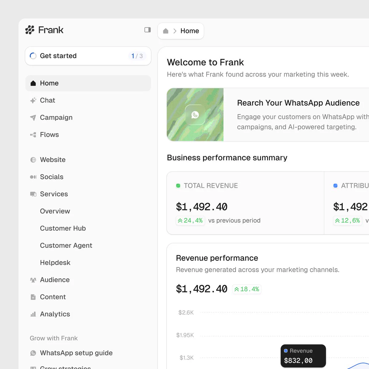Click the WhatsApp icon on the banner

click(x=195, y=115)
